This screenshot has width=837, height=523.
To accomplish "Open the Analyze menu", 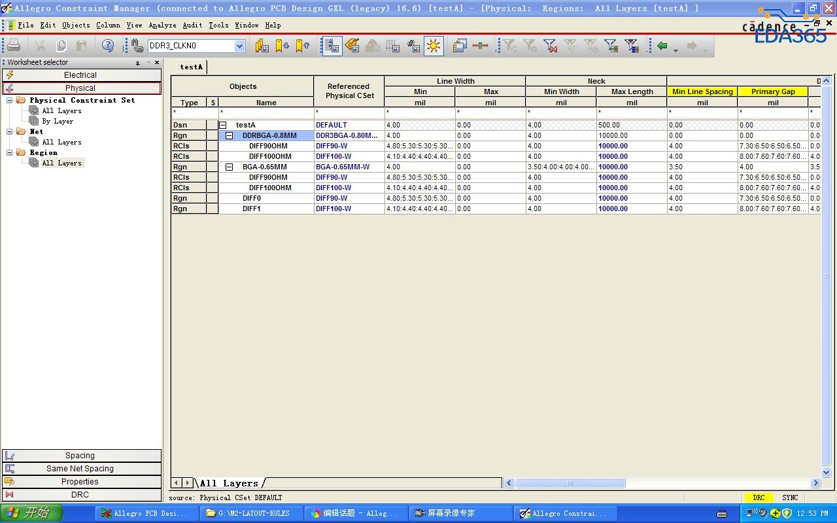I will (x=162, y=25).
